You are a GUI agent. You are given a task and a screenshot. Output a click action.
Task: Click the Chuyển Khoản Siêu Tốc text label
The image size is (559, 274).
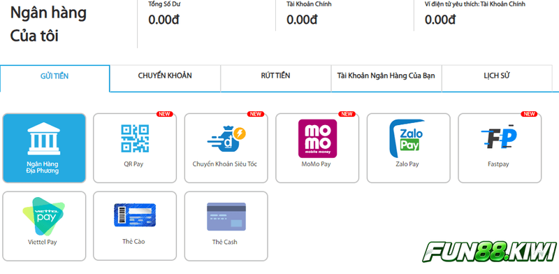click(x=224, y=164)
